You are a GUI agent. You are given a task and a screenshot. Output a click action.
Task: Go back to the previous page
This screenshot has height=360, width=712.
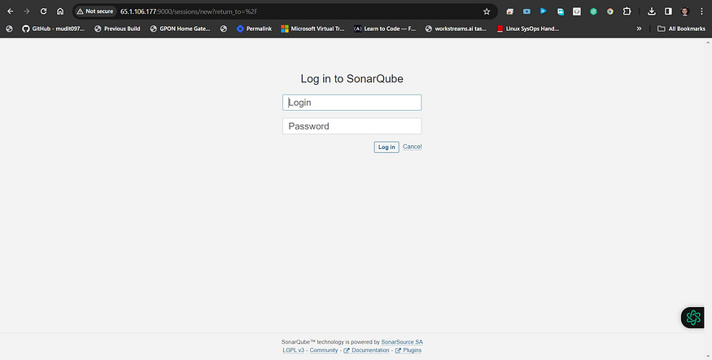(x=10, y=11)
